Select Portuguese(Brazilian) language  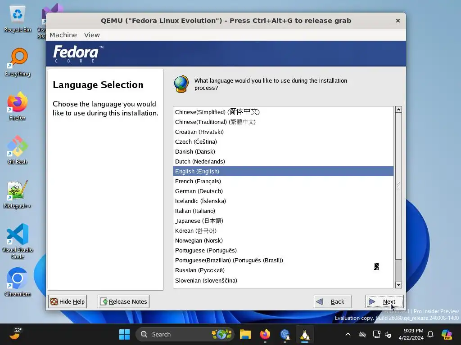click(x=283, y=261)
